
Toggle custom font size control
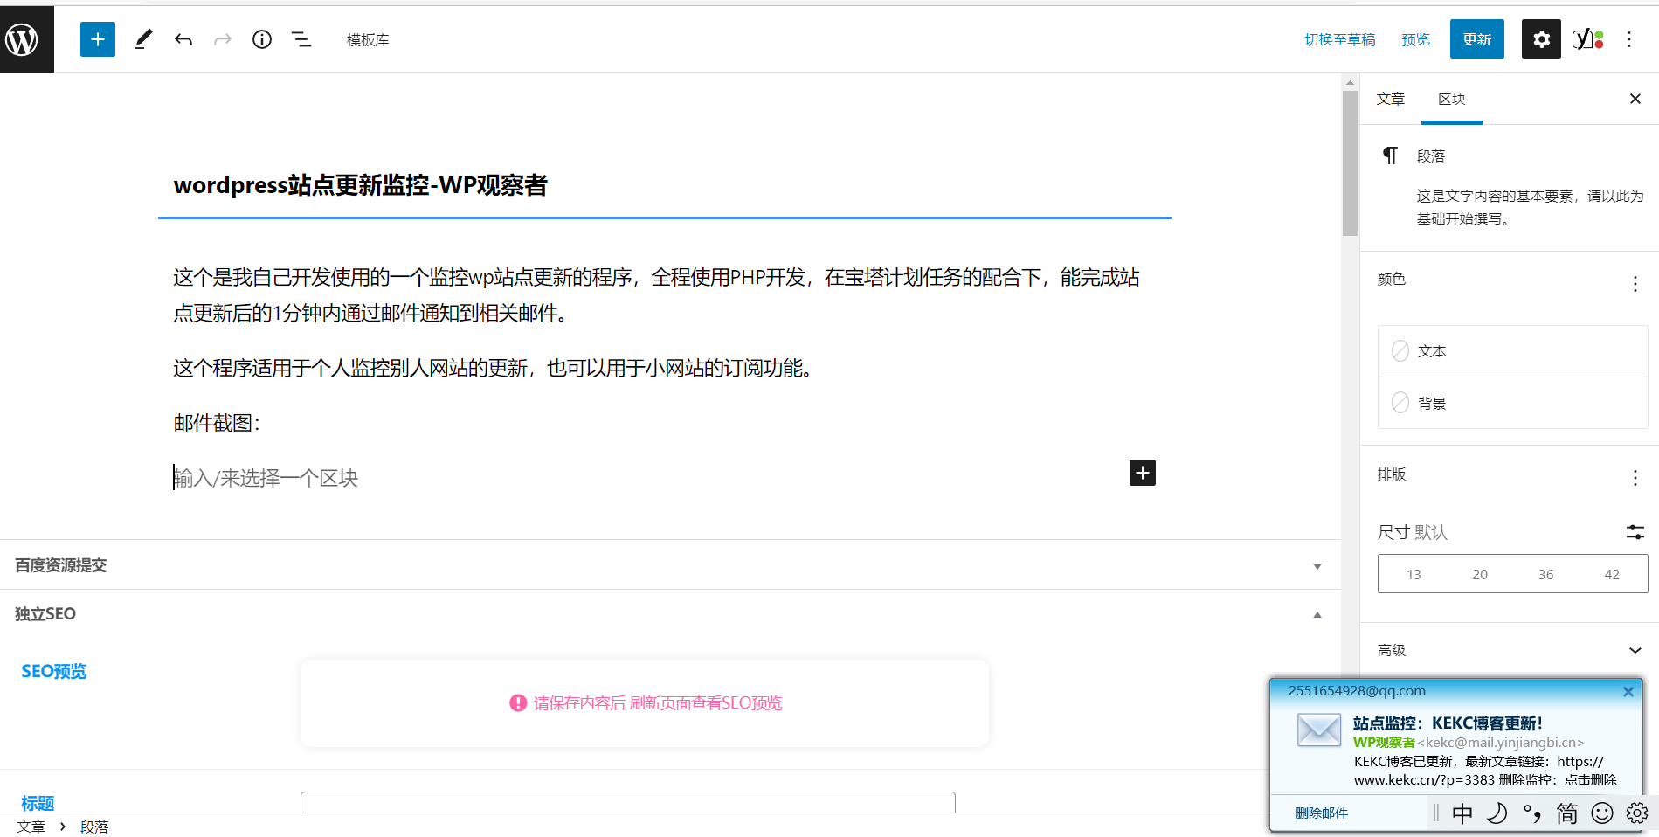[x=1635, y=532]
